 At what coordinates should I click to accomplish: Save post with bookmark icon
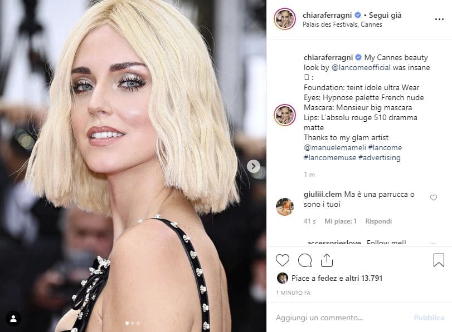[439, 260]
